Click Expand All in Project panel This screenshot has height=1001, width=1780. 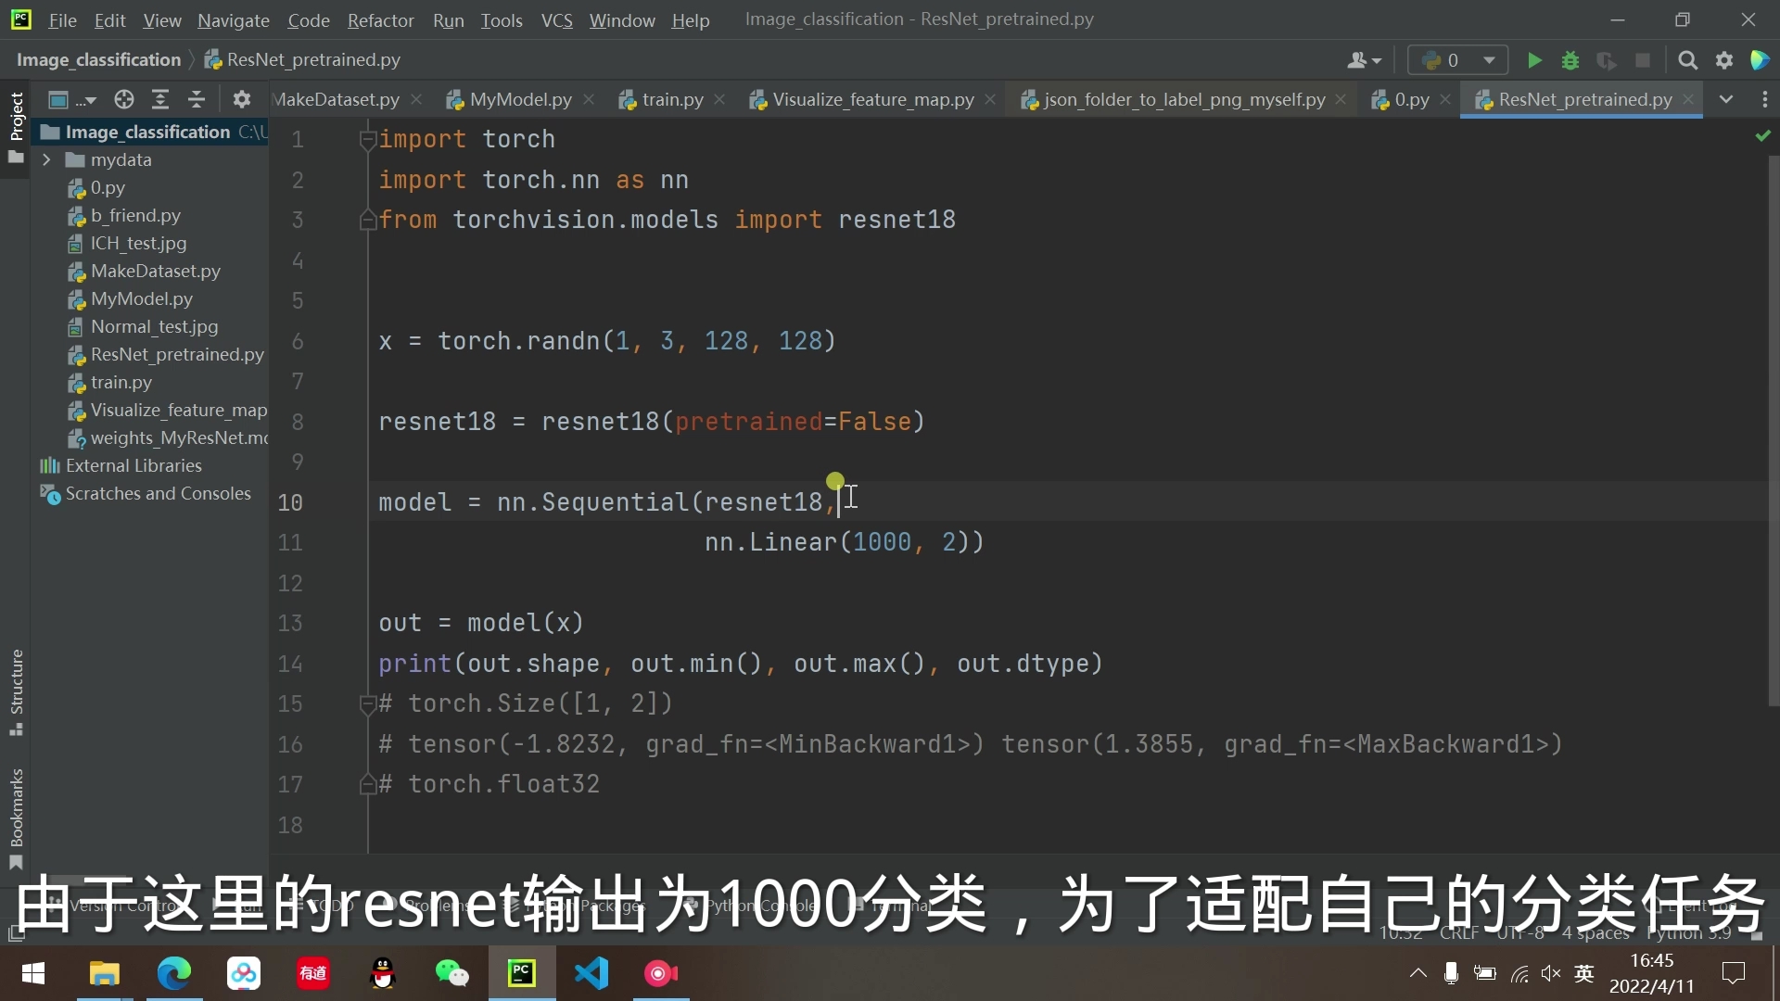point(160,100)
